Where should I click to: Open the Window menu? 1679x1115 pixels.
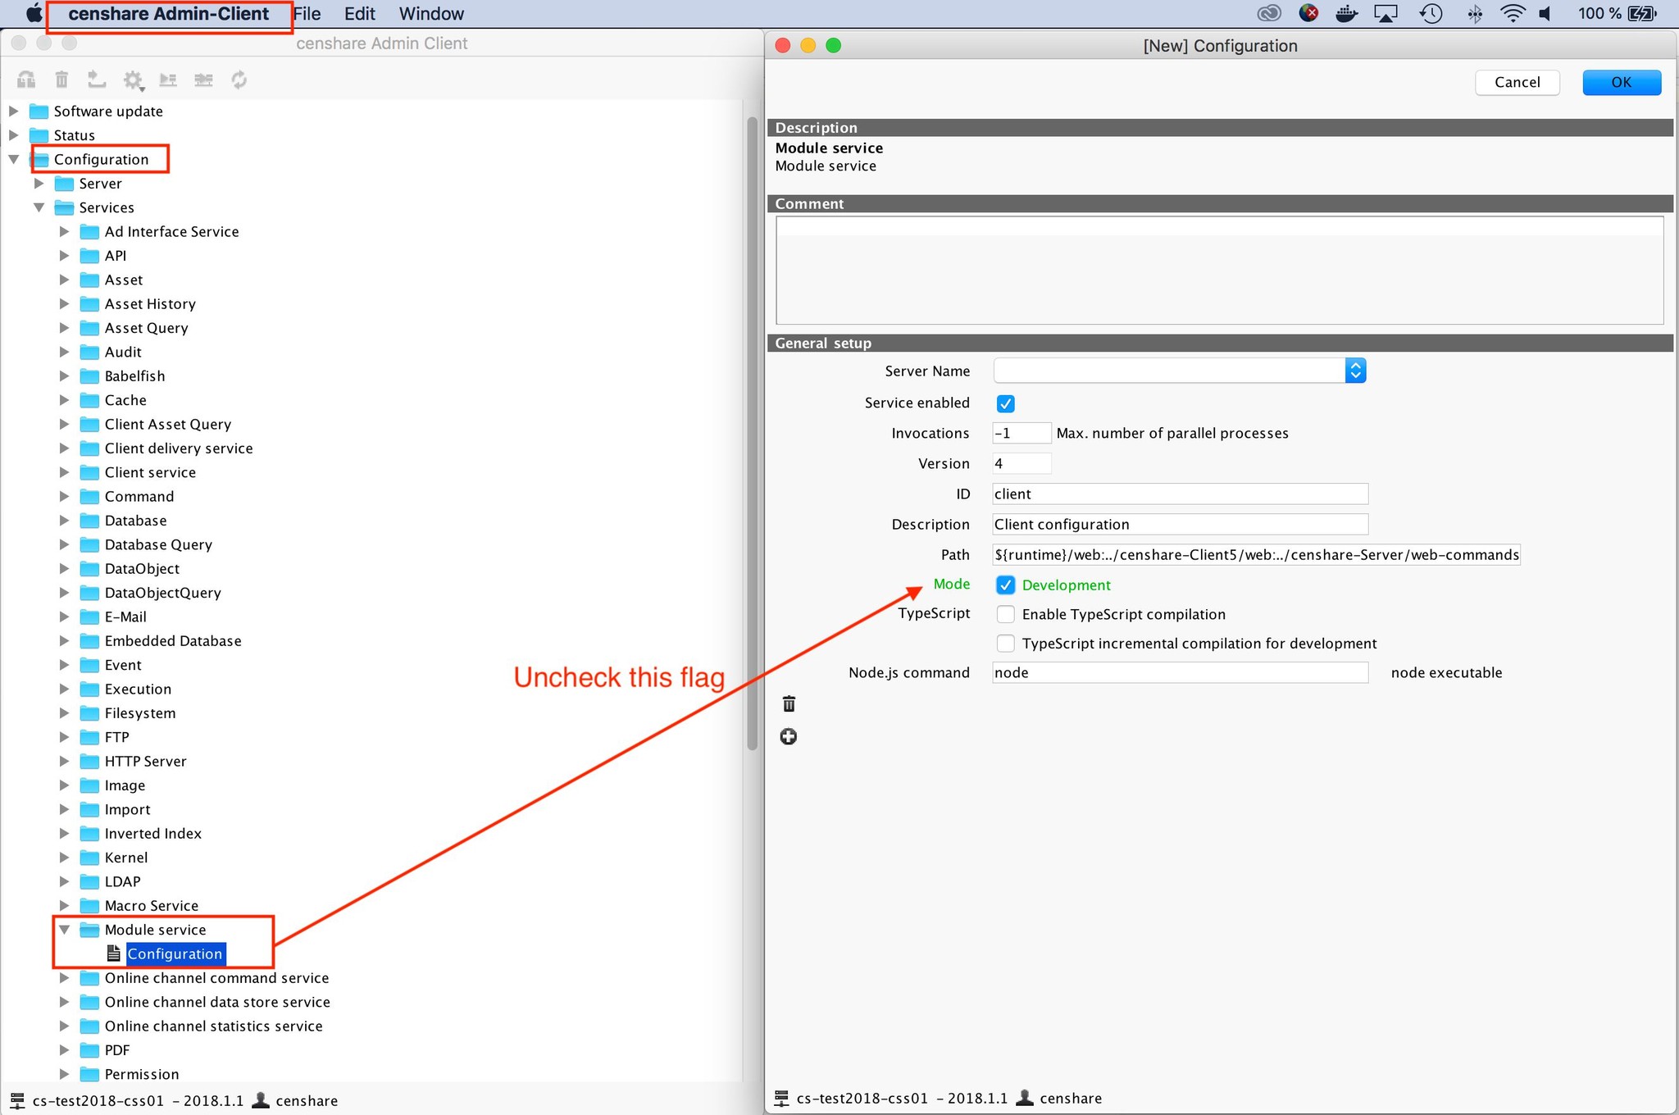click(x=431, y=14)
